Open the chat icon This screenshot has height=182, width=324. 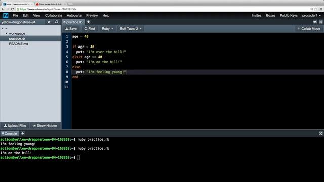315,22
